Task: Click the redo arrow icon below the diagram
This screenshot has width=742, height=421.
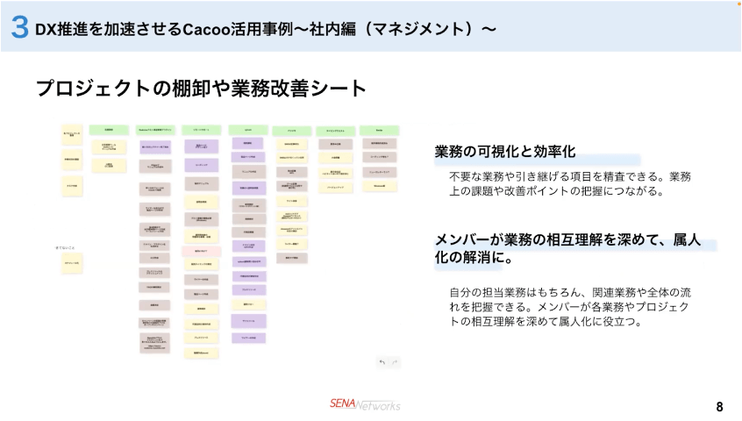Action: [395, 361]
